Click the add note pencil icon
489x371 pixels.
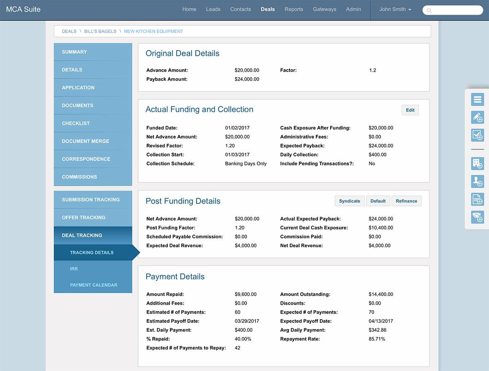478,117
